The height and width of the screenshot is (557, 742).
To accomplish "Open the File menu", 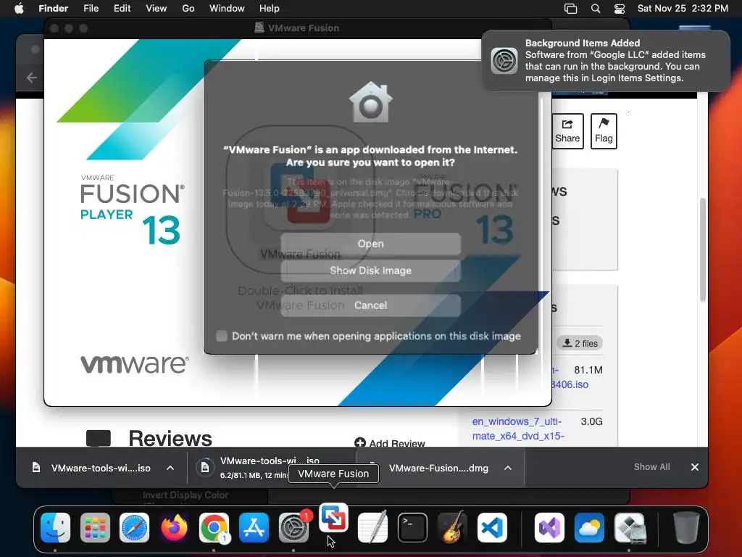I will [91, 9].
